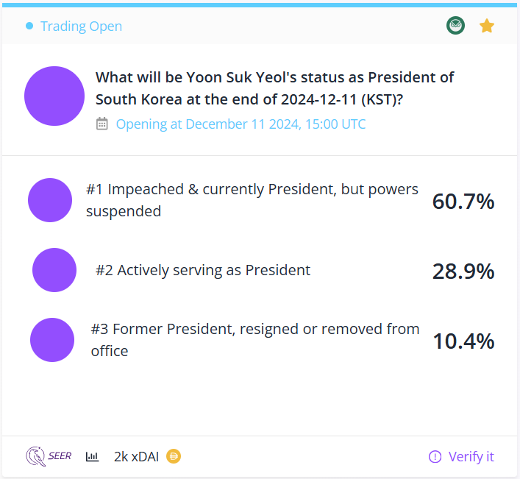Screen dimensions: 520x479
Task: Click the 60.7% odds value
Action: click(x=463, y=201)
